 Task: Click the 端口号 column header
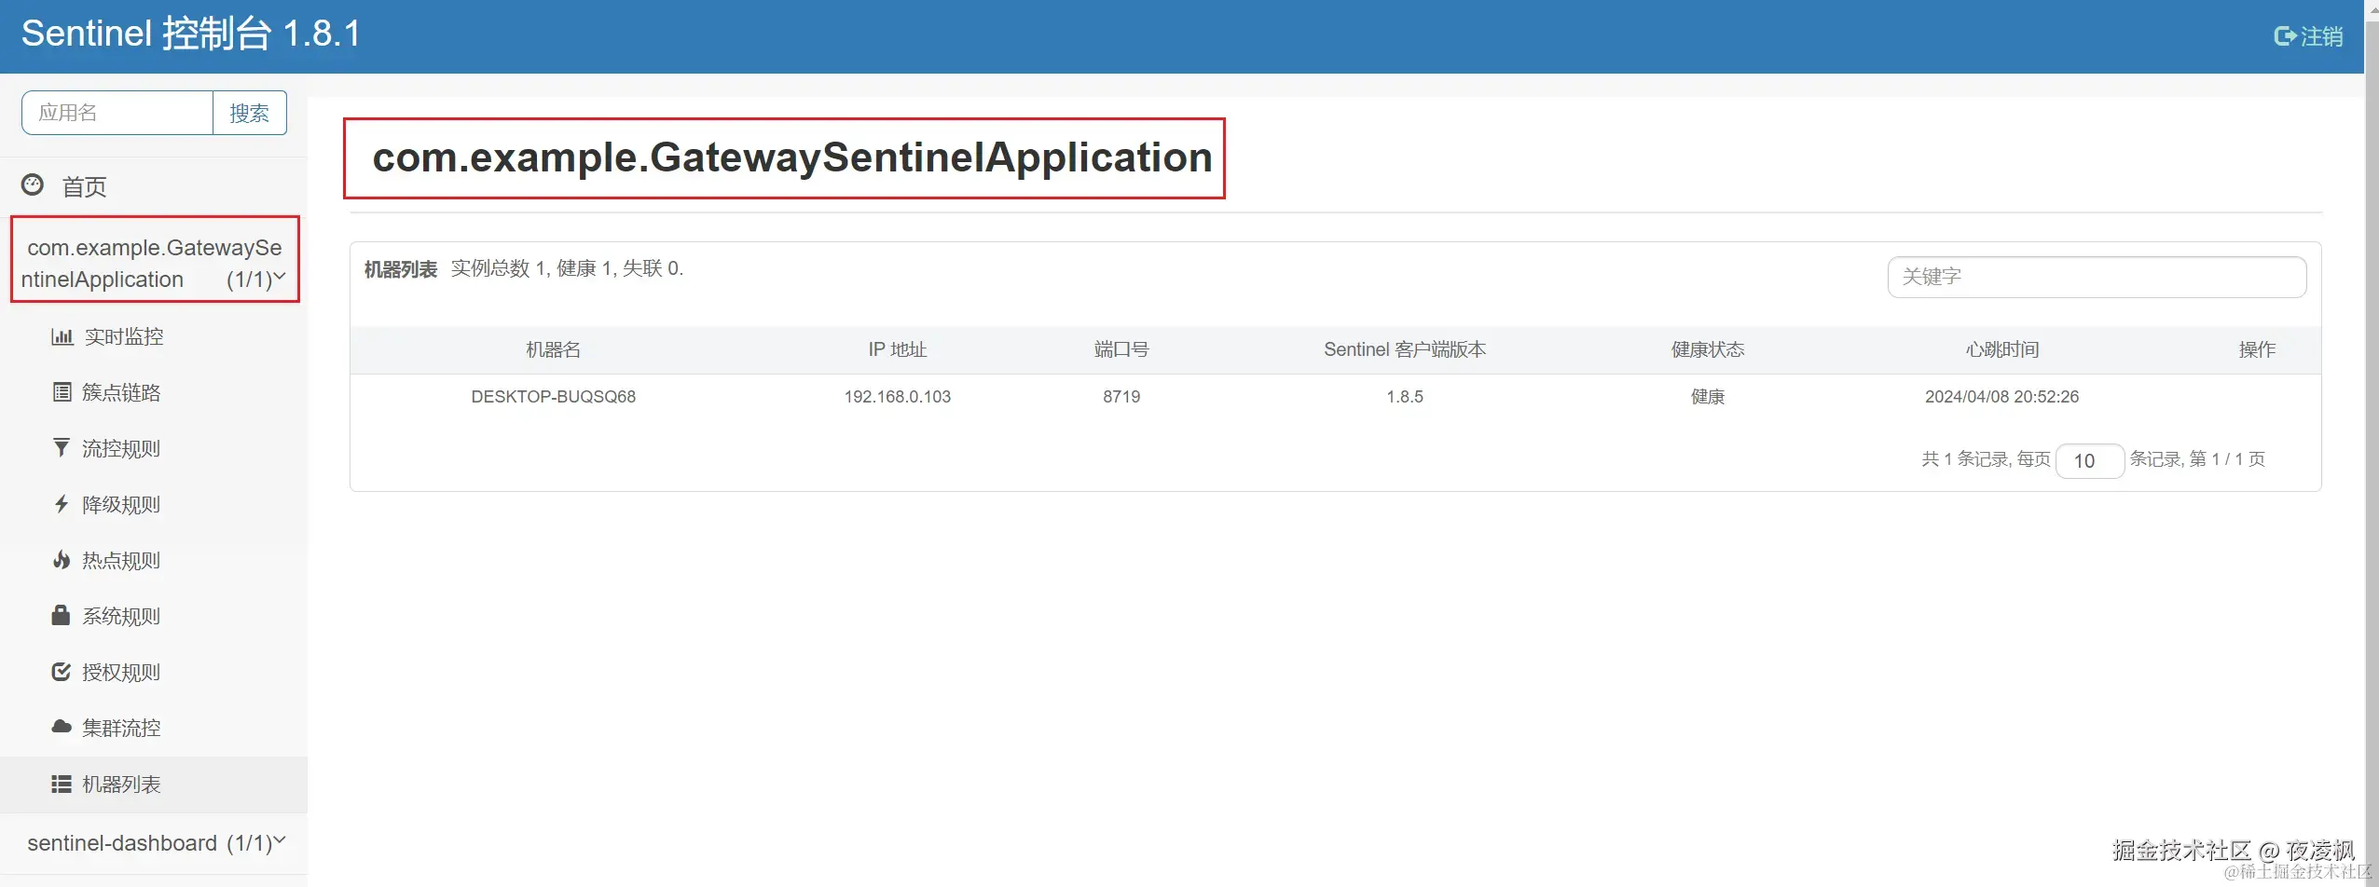[1121, 349]
